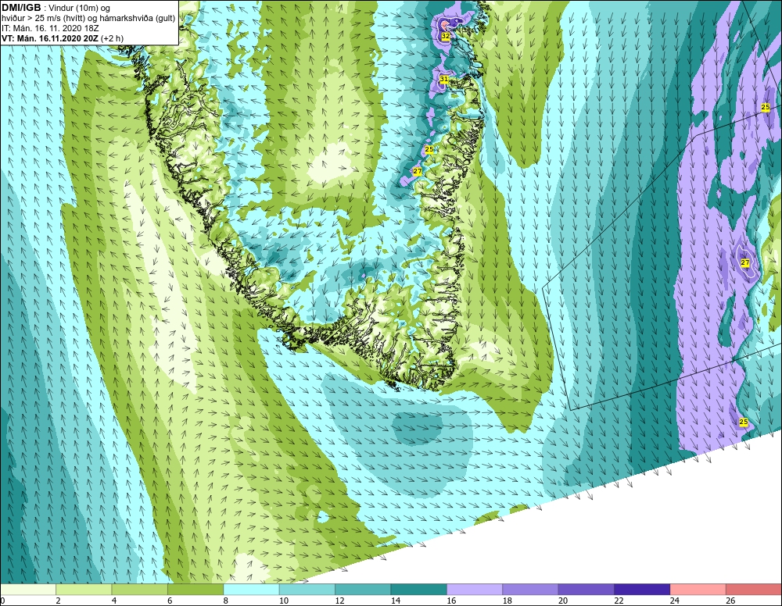Click the scale number 14
This screenshot has height=606, width=782.
click(396, 601)
